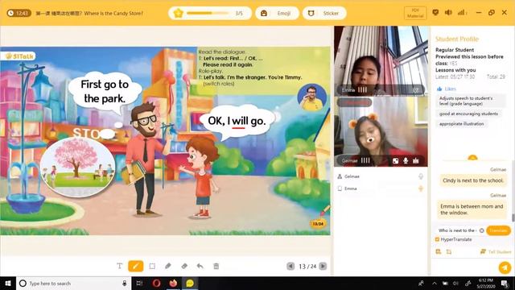515x290 pixels.
Task: Click the Student Profile heading
Action: pyautogui.click(x=457, y=39)
